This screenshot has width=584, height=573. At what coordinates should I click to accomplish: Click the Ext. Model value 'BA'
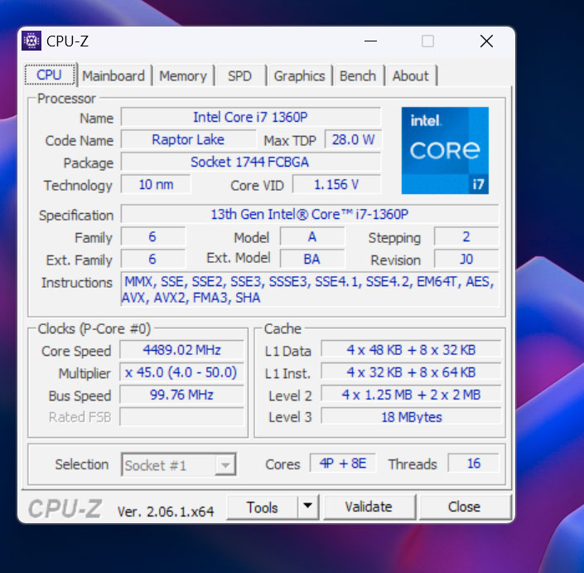tap(312, 259)
